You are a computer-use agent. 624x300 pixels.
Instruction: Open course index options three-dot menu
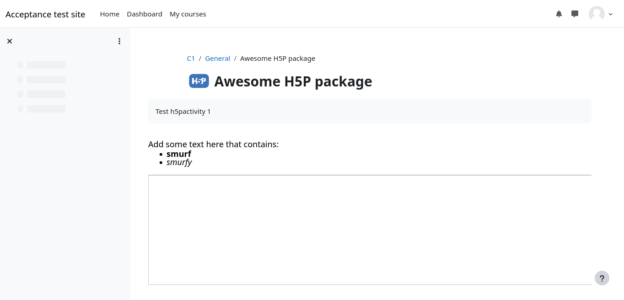pyautogui.click(x=119, y=41)
